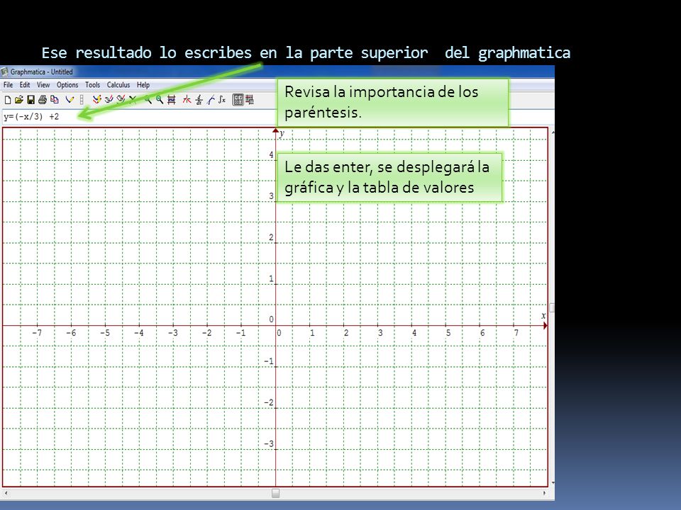Screen dimensions: 681x510
Task: Open the Tools menu
Action: 92,85
